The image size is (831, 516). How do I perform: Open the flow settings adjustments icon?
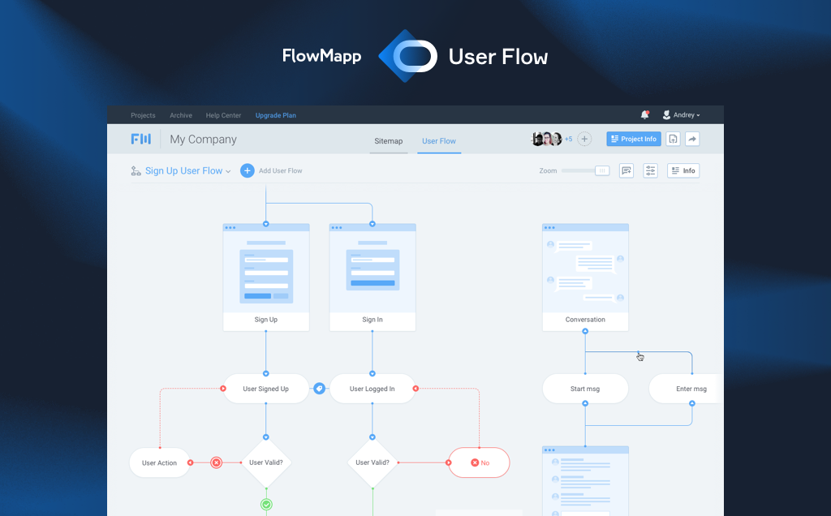(650, 170)
